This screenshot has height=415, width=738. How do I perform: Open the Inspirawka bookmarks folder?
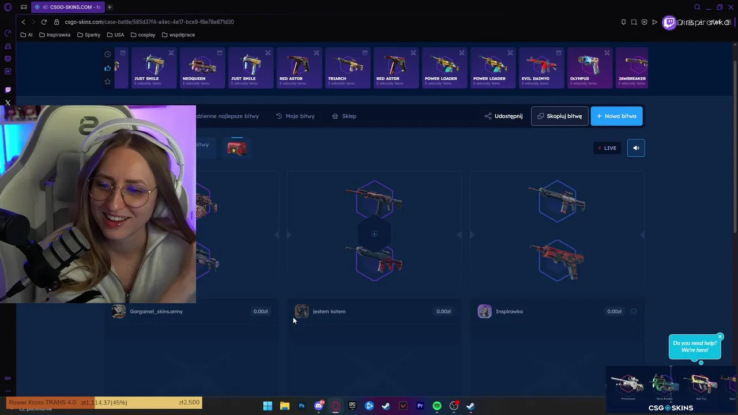[x=55, y=35]
